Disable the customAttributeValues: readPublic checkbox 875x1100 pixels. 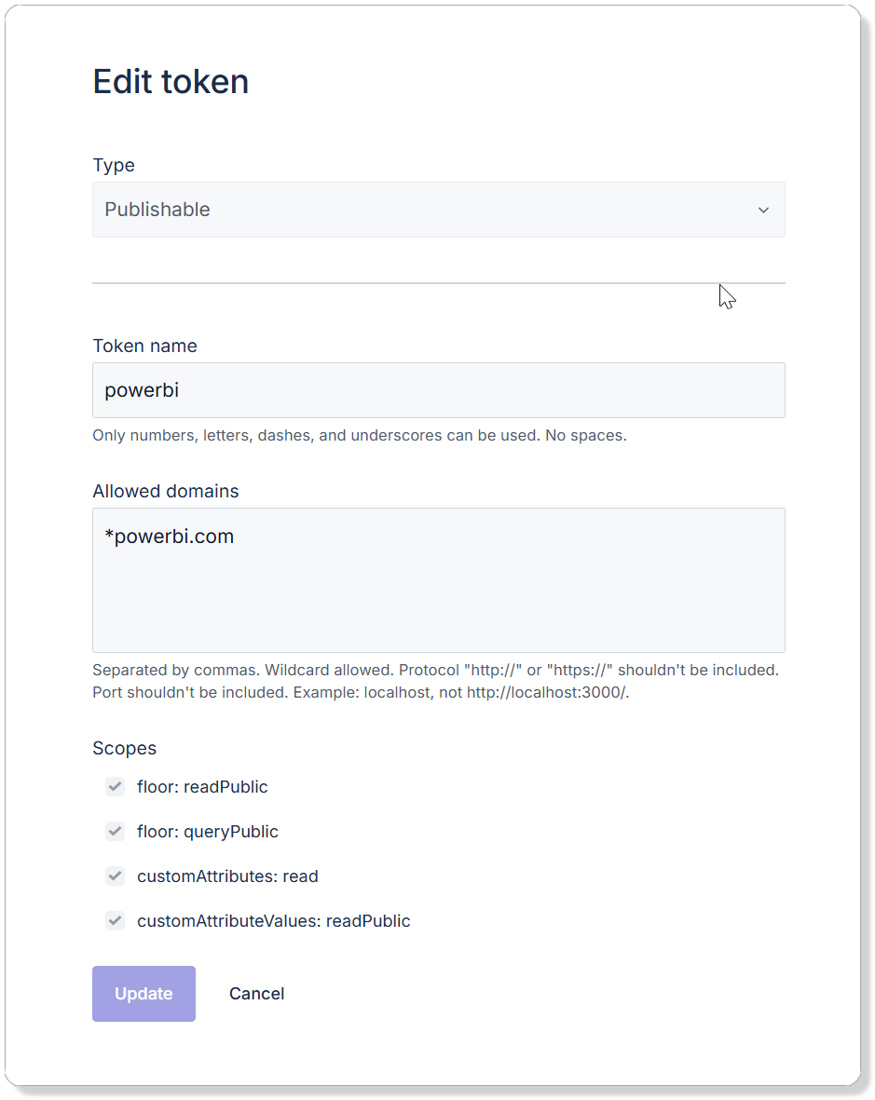pos(115,920)
